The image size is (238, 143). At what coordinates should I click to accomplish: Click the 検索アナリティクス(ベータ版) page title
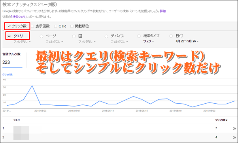(30, 5)
